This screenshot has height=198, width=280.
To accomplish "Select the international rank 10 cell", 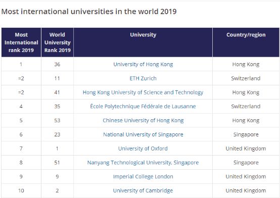I will click(x=21, y=191).
